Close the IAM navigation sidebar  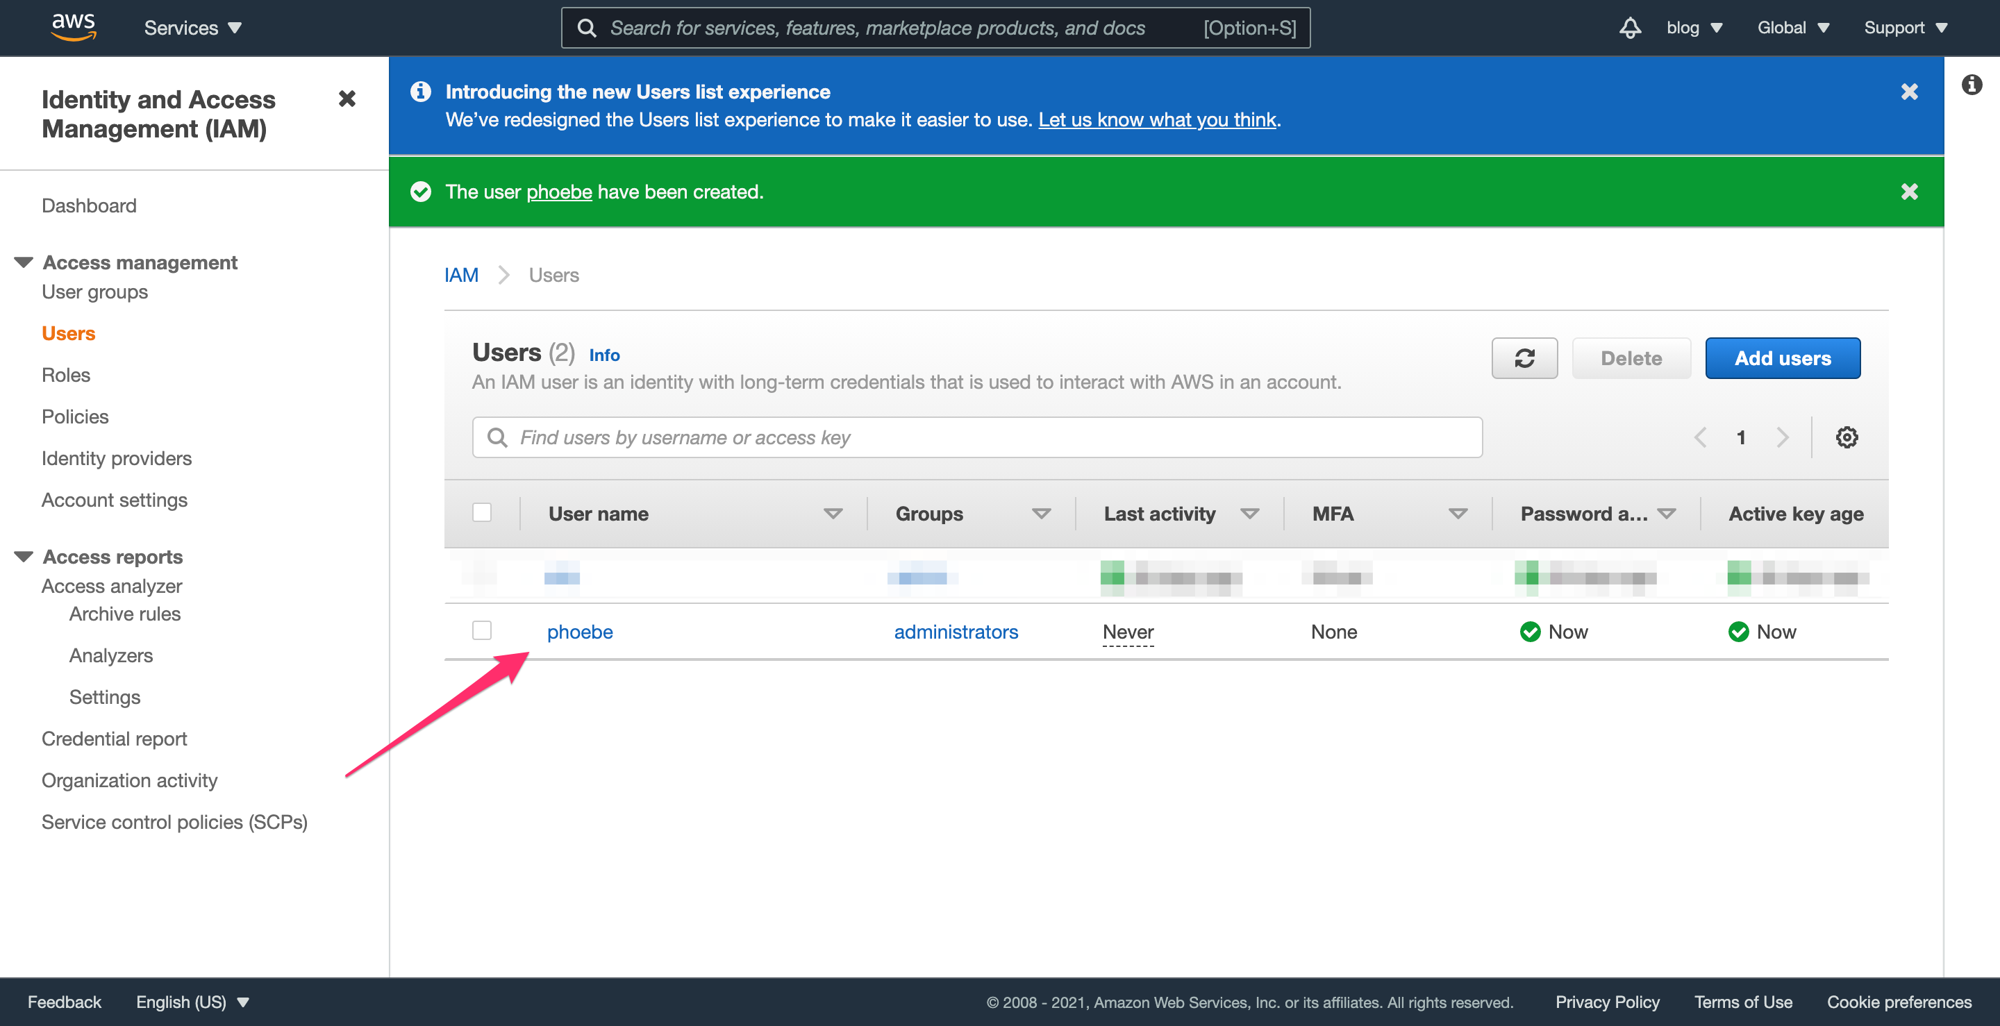[347, 99]
